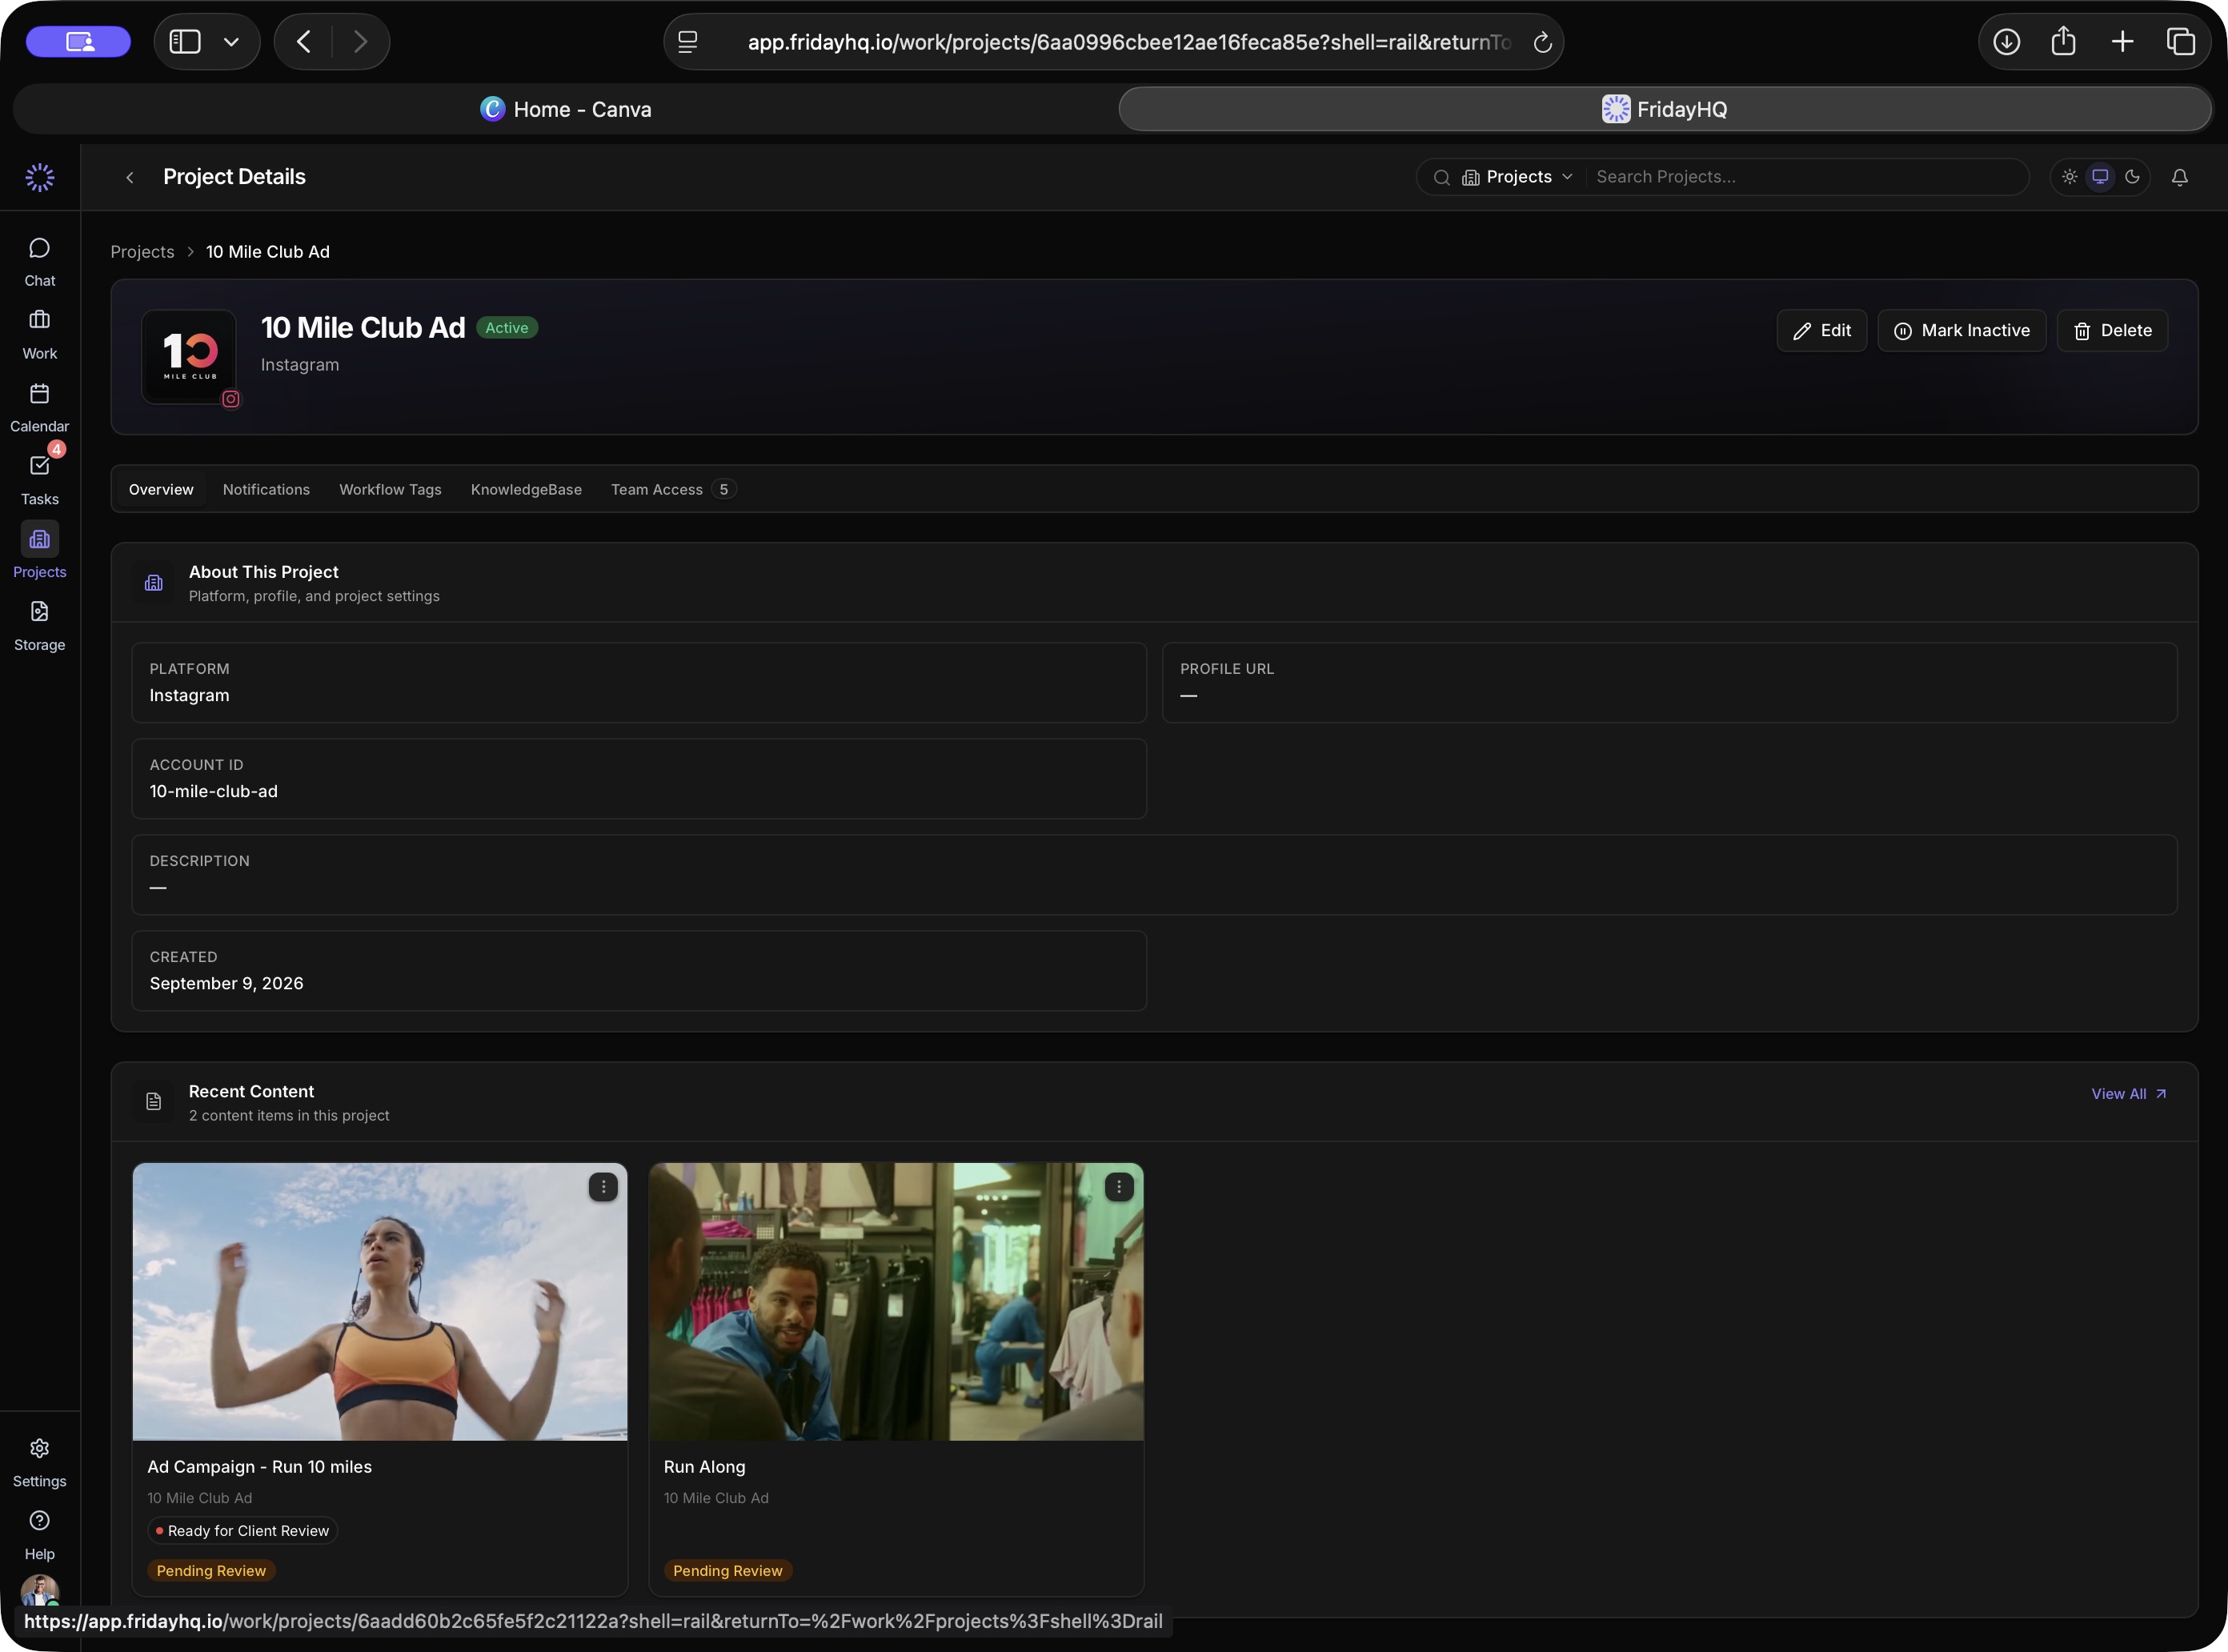Open Calendar from the sidebar
Viewport: 2228px width, 1652px height.
(39, 408)
